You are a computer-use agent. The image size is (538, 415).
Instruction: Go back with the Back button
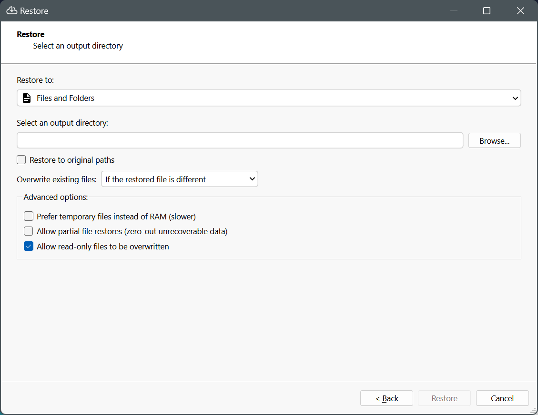(386, 398)
